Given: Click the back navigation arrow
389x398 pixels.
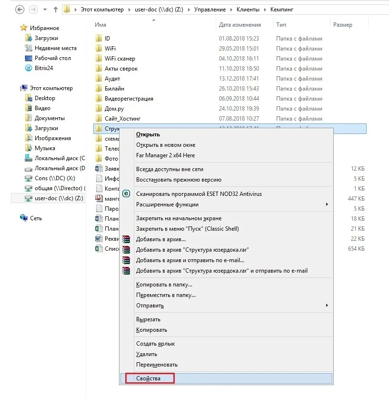Looking at the screenshot, I should pos(19,9).
